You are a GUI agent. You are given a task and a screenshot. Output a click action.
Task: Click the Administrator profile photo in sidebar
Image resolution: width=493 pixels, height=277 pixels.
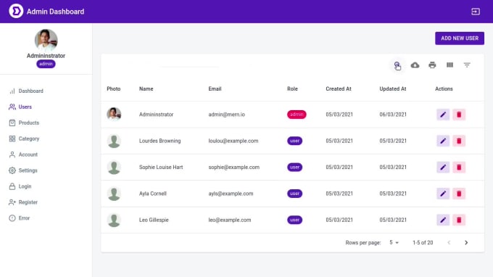coord(46,41)
